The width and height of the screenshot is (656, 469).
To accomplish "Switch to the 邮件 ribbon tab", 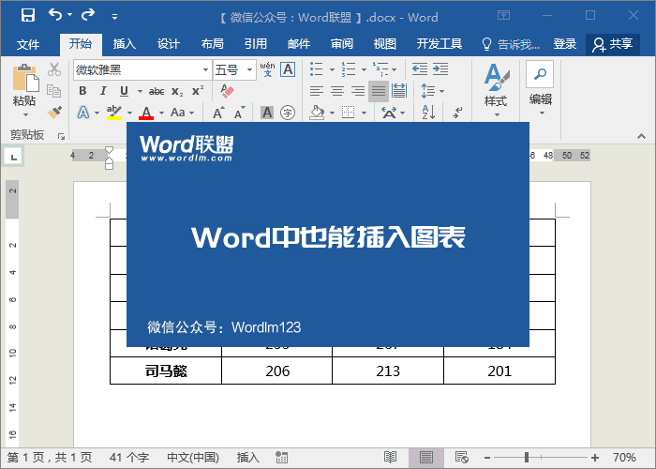I will pos(299,44).
